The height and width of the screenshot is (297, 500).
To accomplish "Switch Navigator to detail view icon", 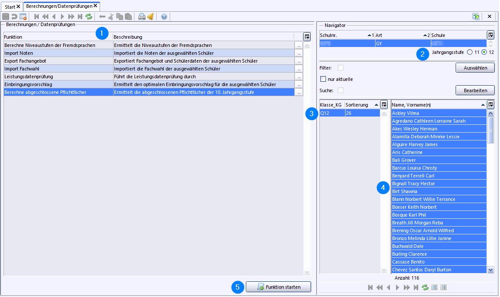I will [x=443, y=287].
